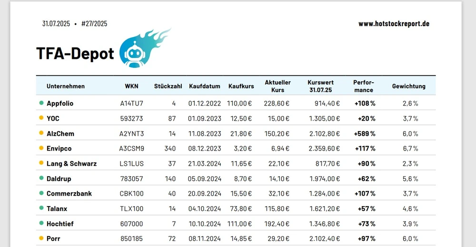Click the yellow dot beside Envipco

41,149
